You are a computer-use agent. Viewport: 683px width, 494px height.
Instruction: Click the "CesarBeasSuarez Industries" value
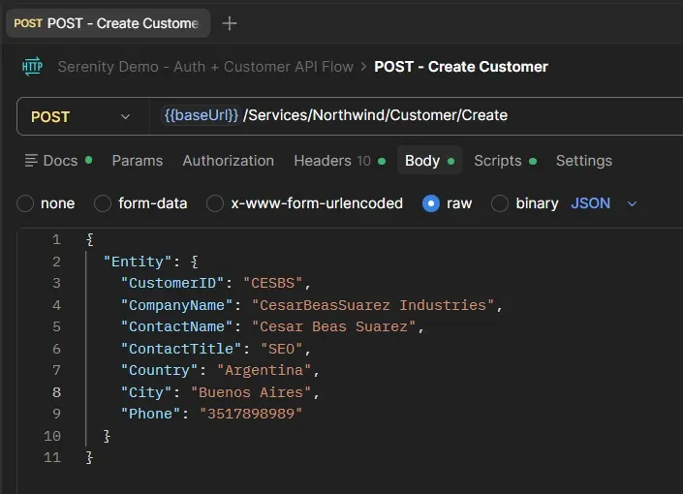pyautogui.click(x=373, y=305)
